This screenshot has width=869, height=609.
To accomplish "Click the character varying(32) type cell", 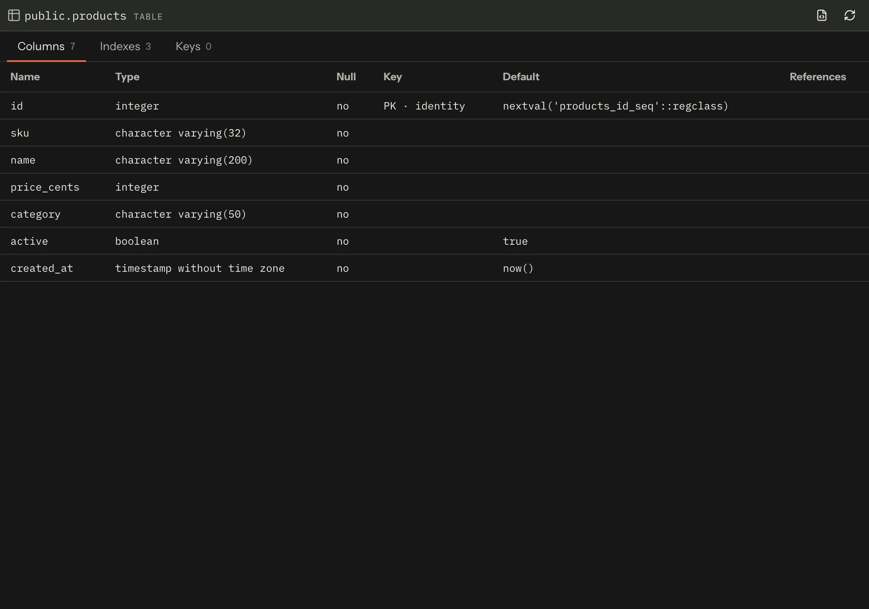I will [181, 133].
